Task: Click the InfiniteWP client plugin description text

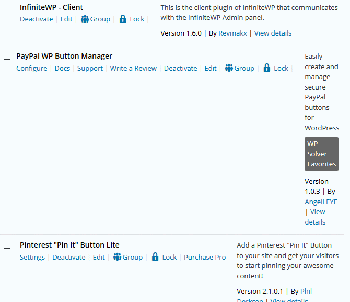Action: pos(249,13)
